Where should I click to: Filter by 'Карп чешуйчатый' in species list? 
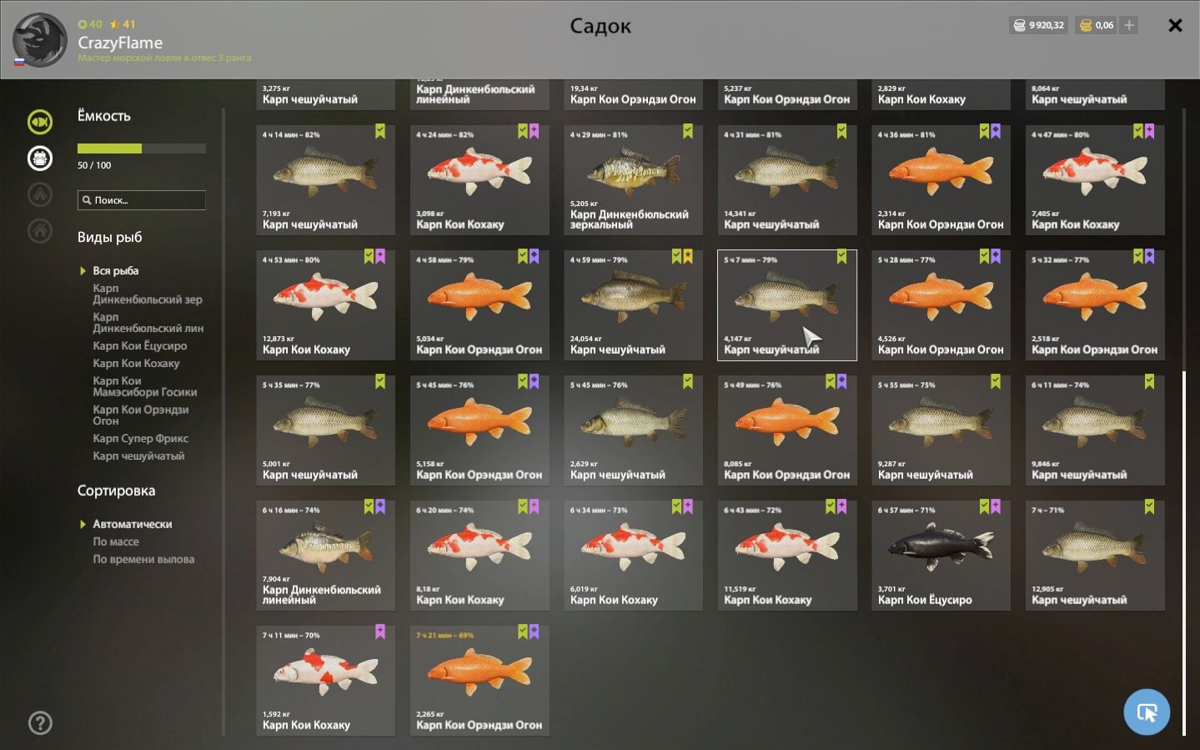[138, 456]
